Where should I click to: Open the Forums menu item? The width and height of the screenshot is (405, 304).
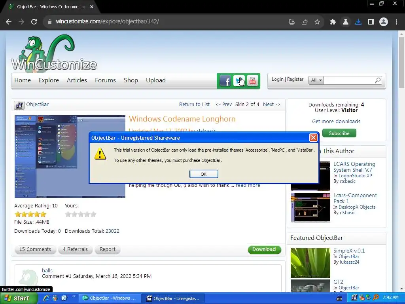105,80
